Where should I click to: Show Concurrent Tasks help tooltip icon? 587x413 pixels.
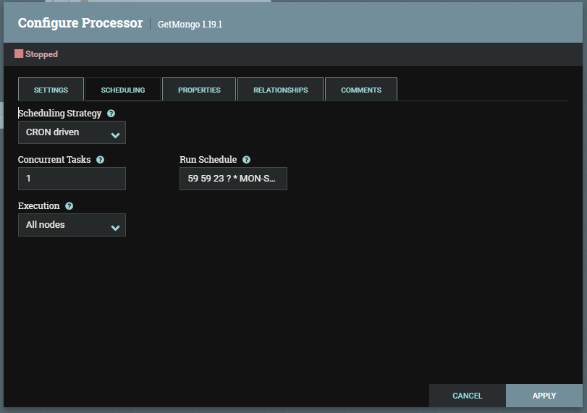(x=100, y=160)
